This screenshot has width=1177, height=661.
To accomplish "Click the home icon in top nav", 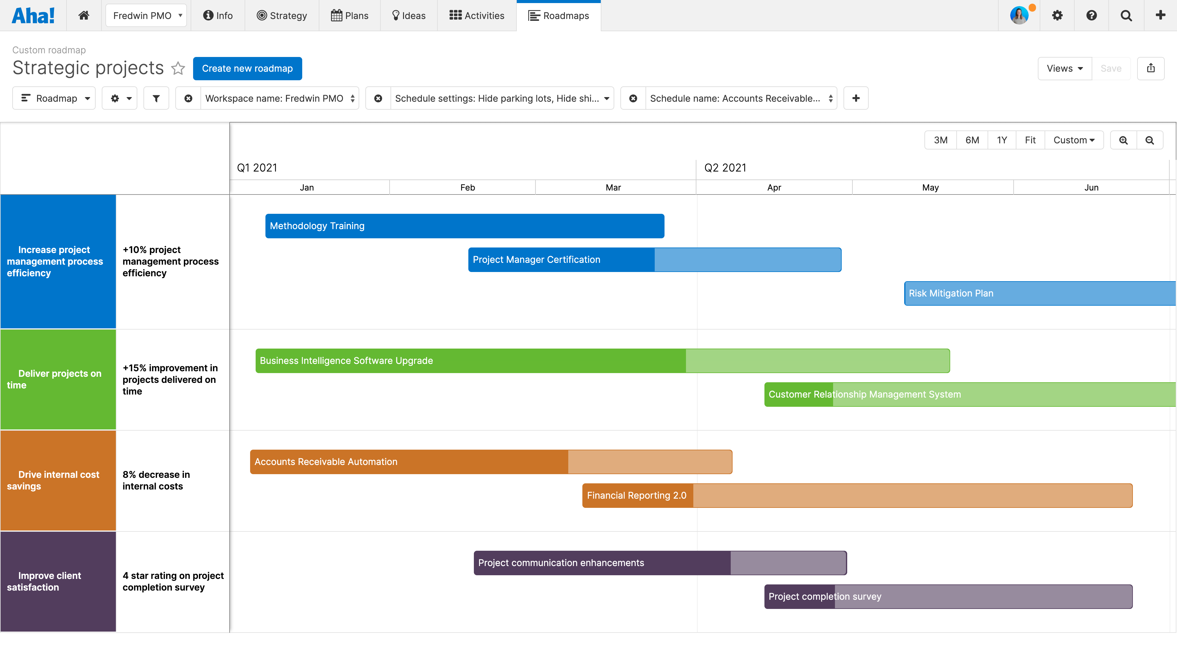I will (x=83, y=15).
